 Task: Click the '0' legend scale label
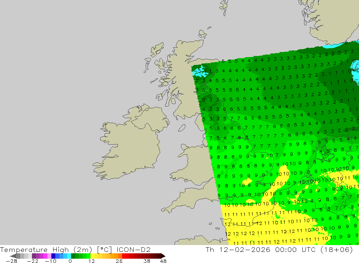(x=70, y=261)
